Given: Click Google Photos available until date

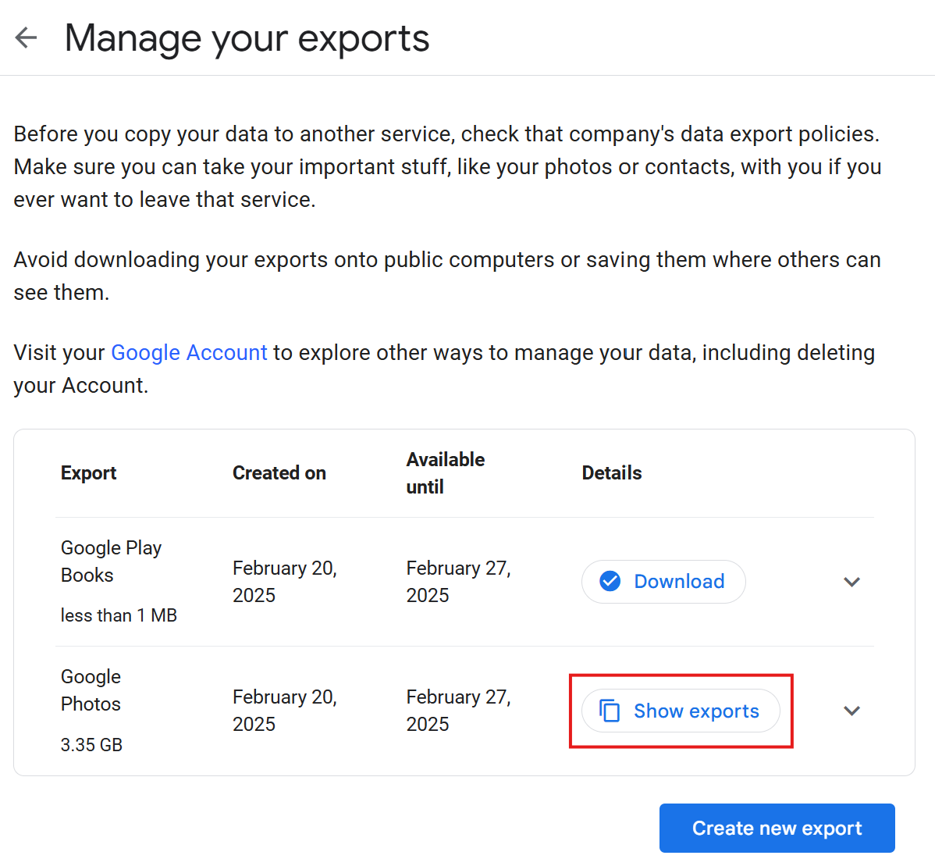Looking at the screenshot, I should tap(459, 711).
